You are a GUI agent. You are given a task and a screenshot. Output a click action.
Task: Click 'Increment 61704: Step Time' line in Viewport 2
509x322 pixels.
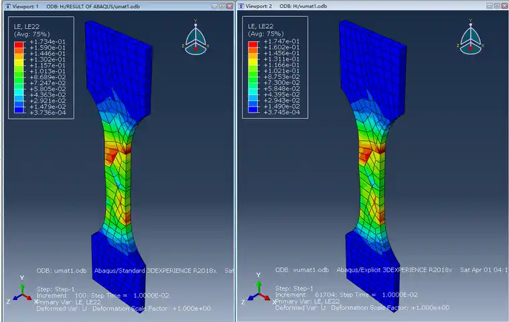(x=346, y=294)
